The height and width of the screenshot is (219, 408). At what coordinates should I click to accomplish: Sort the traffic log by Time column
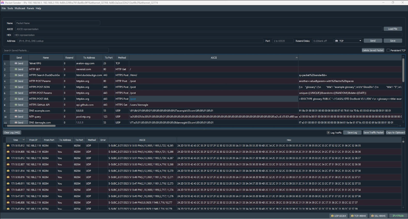(15, 140)
